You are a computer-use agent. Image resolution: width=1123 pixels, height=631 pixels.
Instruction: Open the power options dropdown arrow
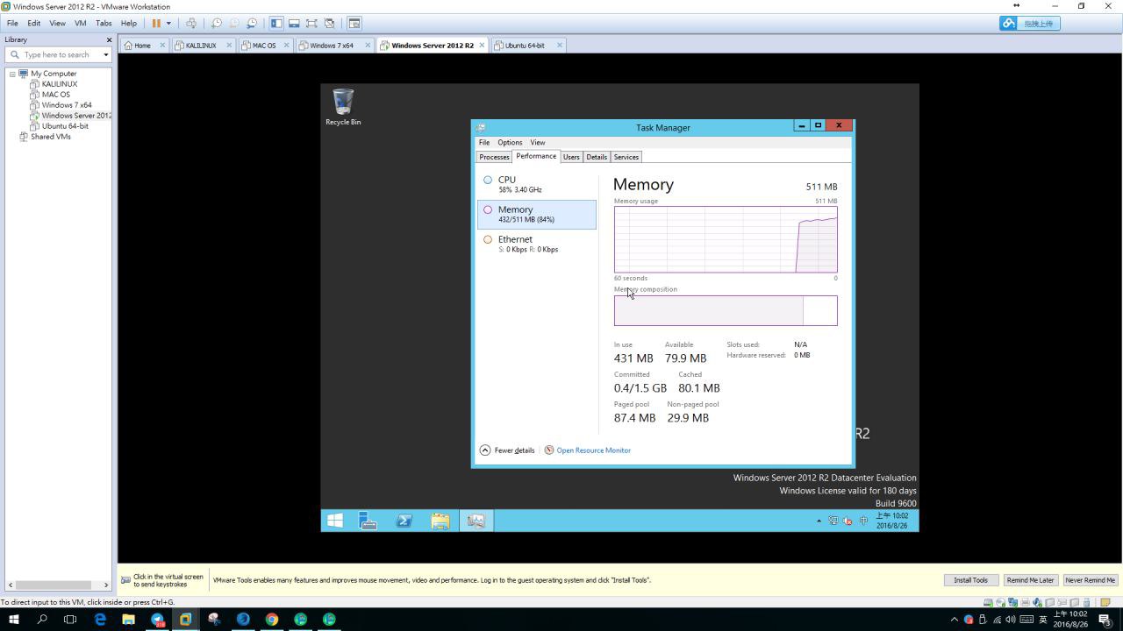point(168,24)
